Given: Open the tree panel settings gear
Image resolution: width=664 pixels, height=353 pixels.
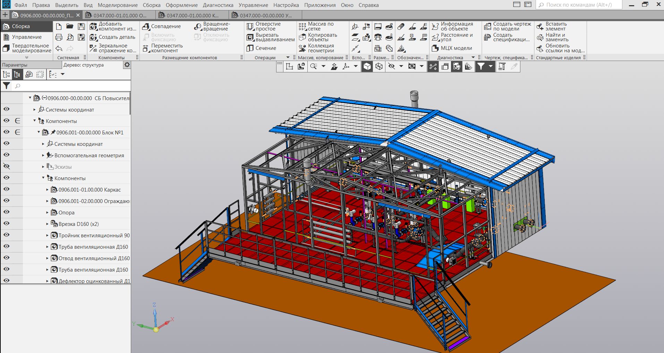Looking at the screenshot, I should [x=127, y=65].
